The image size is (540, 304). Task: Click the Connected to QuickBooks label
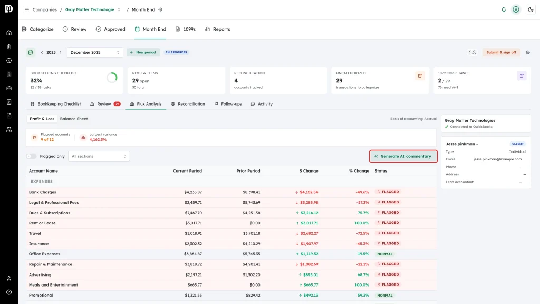[x=471, y=127]
